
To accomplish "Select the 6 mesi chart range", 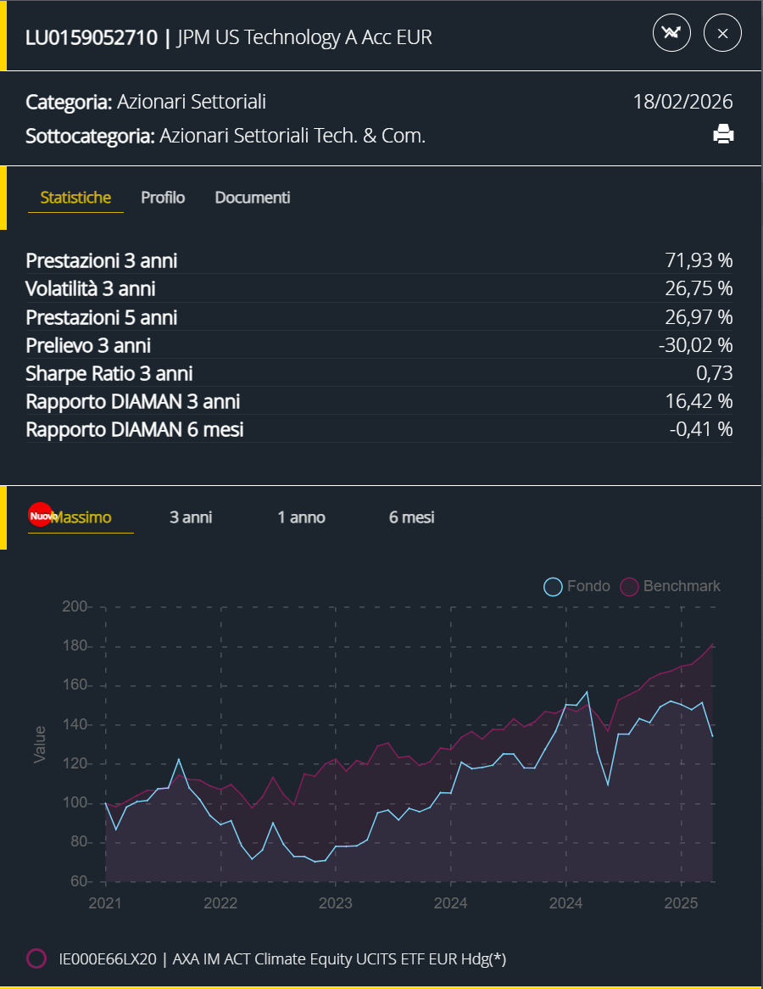I will 411,517.
